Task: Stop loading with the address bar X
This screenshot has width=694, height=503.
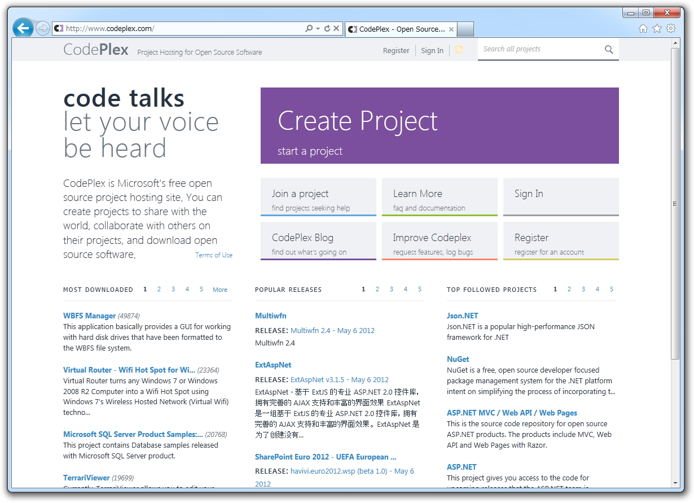Action: pyautogui.click(x=336, y=28)
